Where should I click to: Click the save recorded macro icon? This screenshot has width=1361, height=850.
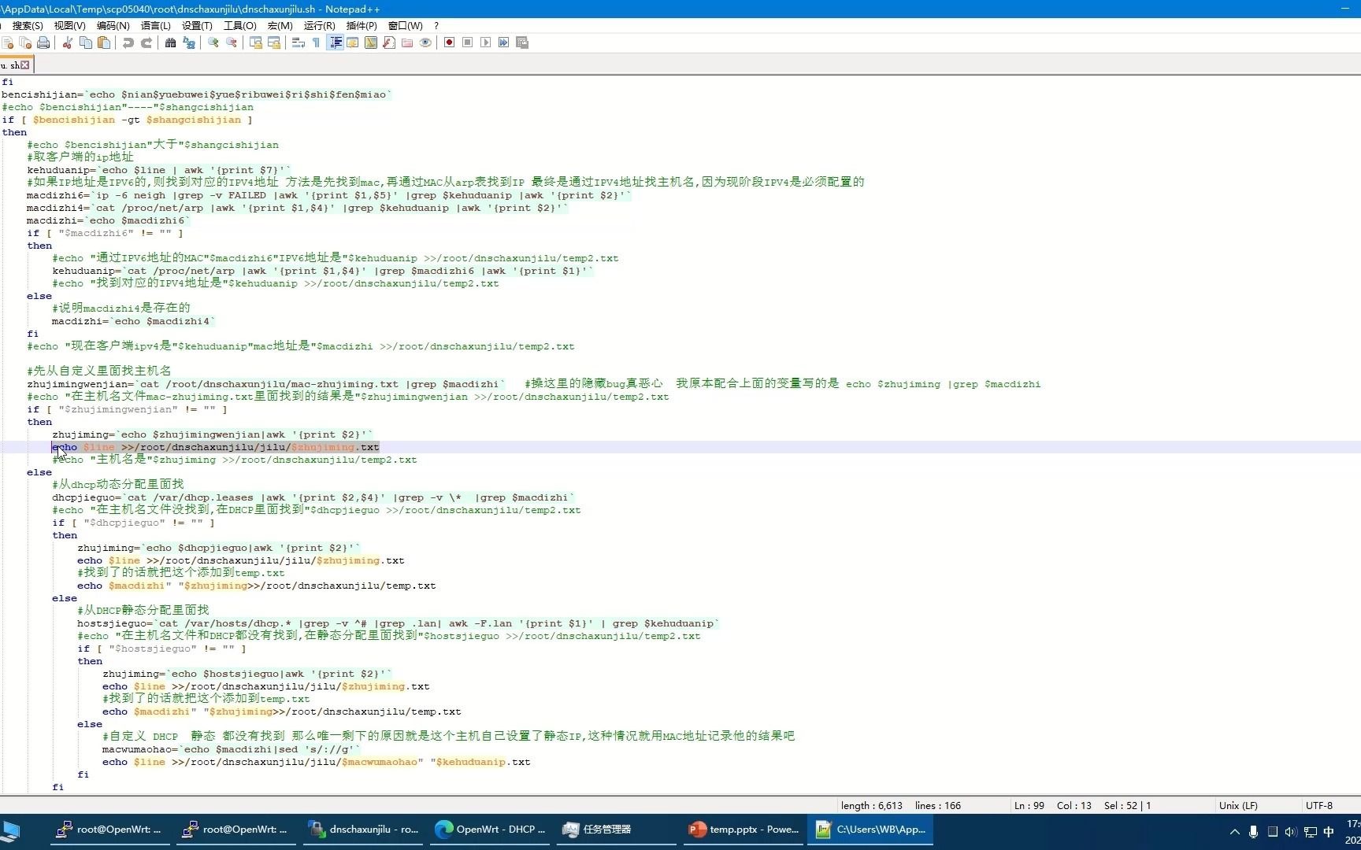point(521,42)
